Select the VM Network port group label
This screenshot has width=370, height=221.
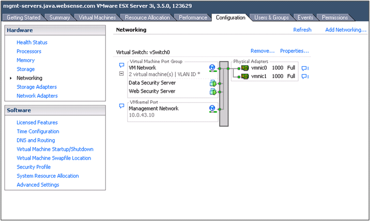pos(142,68)
